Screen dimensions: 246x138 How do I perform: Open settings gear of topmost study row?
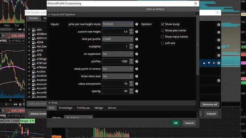(x=219, y=25)
